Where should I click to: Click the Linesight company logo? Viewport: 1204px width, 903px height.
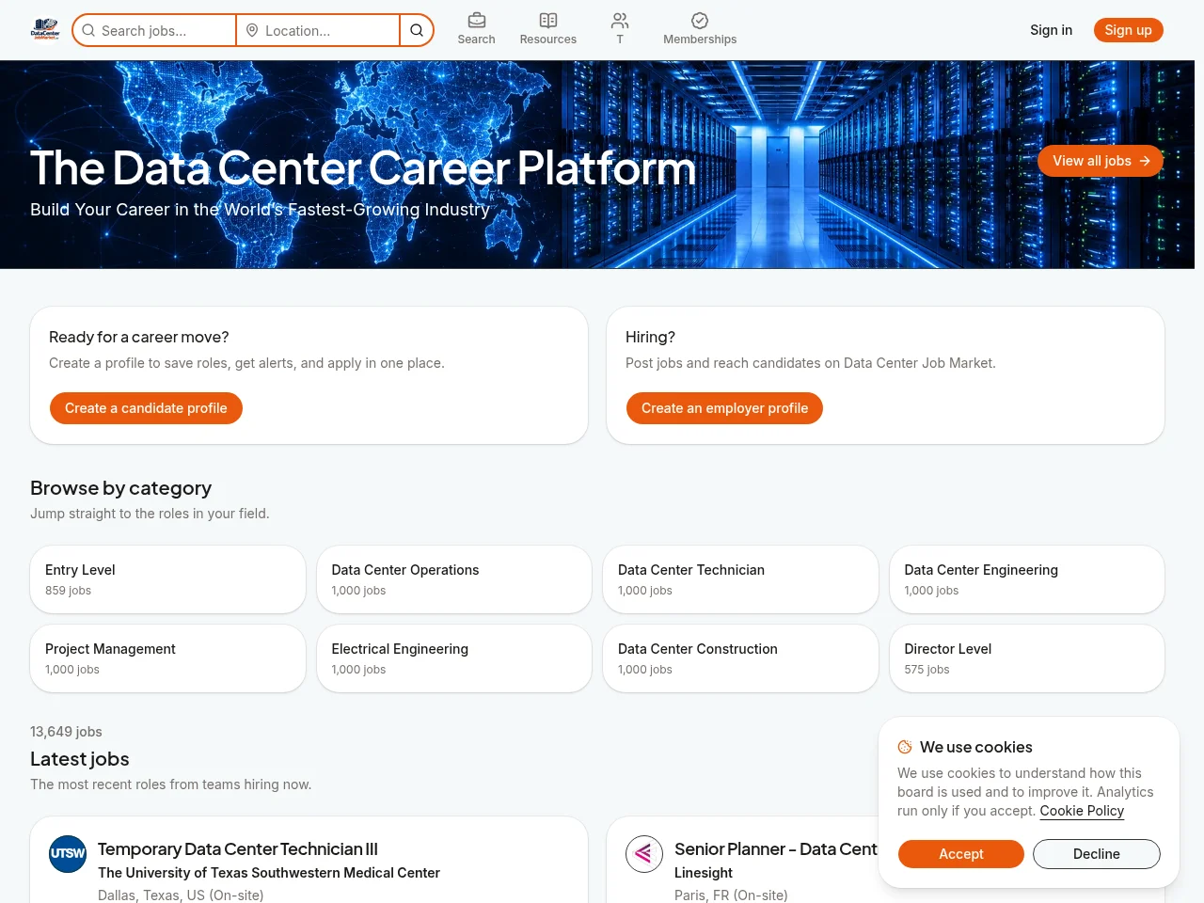pos(644,854)
